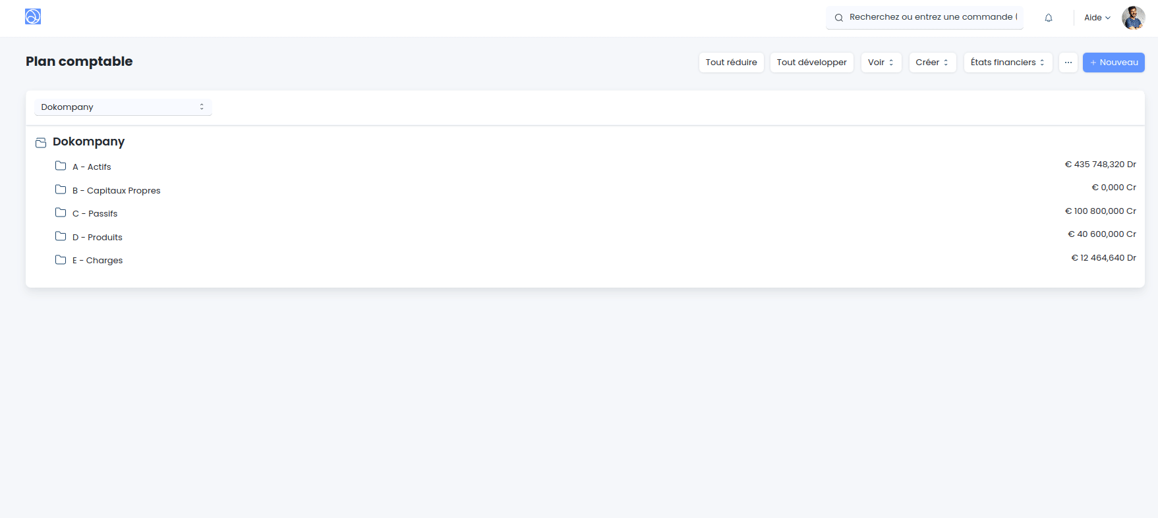Image resolution: width=1158 pixels, height=518 pixels.
Task: Open the Dokompany company selector dropdown
Action: click(x=123, y=107)
